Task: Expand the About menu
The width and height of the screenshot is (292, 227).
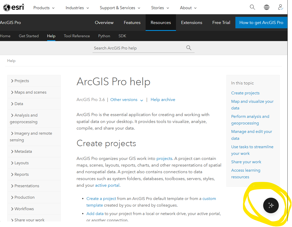Action: coord(188,8)
